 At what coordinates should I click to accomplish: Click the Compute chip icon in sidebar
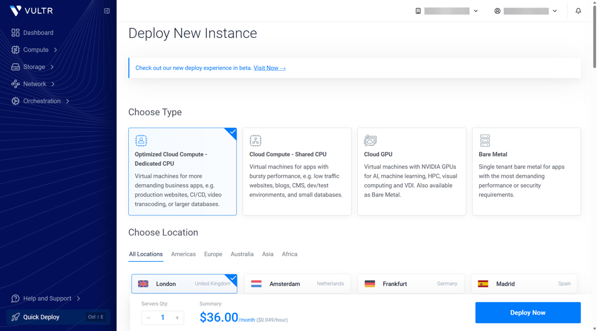click(15, 50)
